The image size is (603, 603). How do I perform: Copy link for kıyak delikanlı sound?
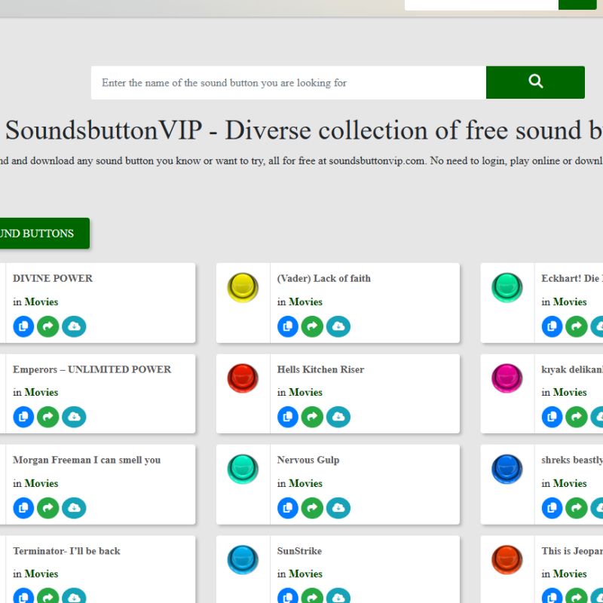(x=552, y=417)
